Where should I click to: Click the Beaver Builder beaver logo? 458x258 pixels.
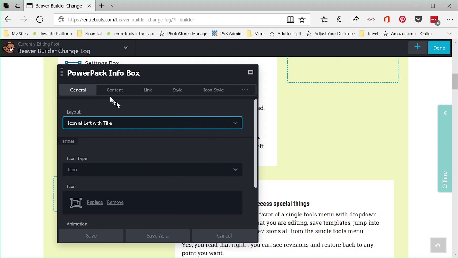point(9,48)
